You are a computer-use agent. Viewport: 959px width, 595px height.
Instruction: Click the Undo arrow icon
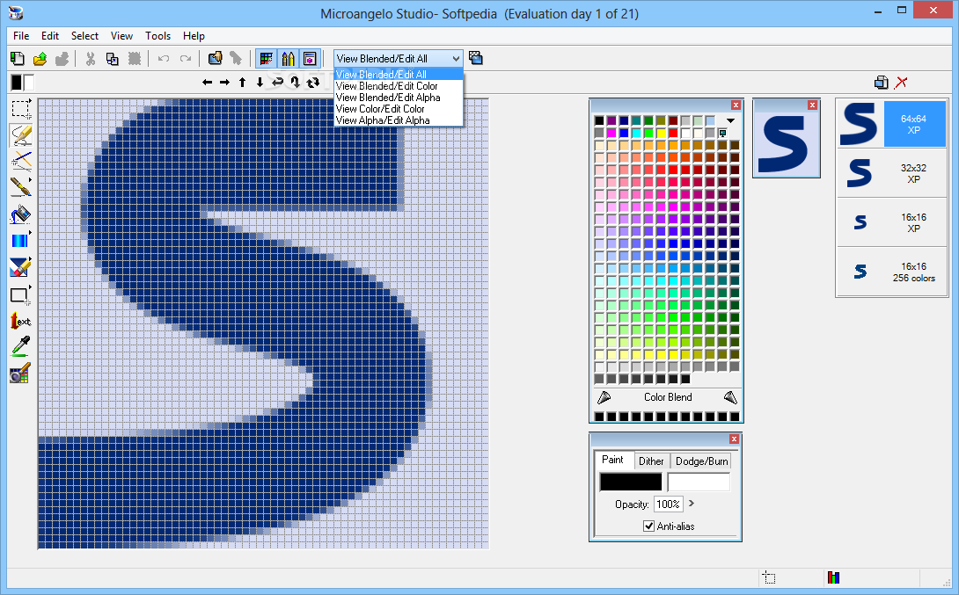(164, 59)
